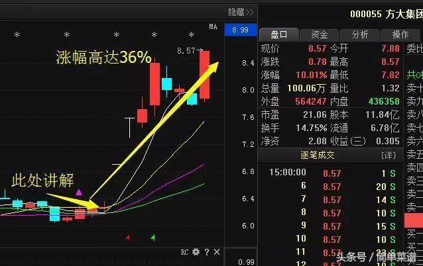The image size is (423, 266).
Task: Open the 操作 tab
Action: click(400, 34)
